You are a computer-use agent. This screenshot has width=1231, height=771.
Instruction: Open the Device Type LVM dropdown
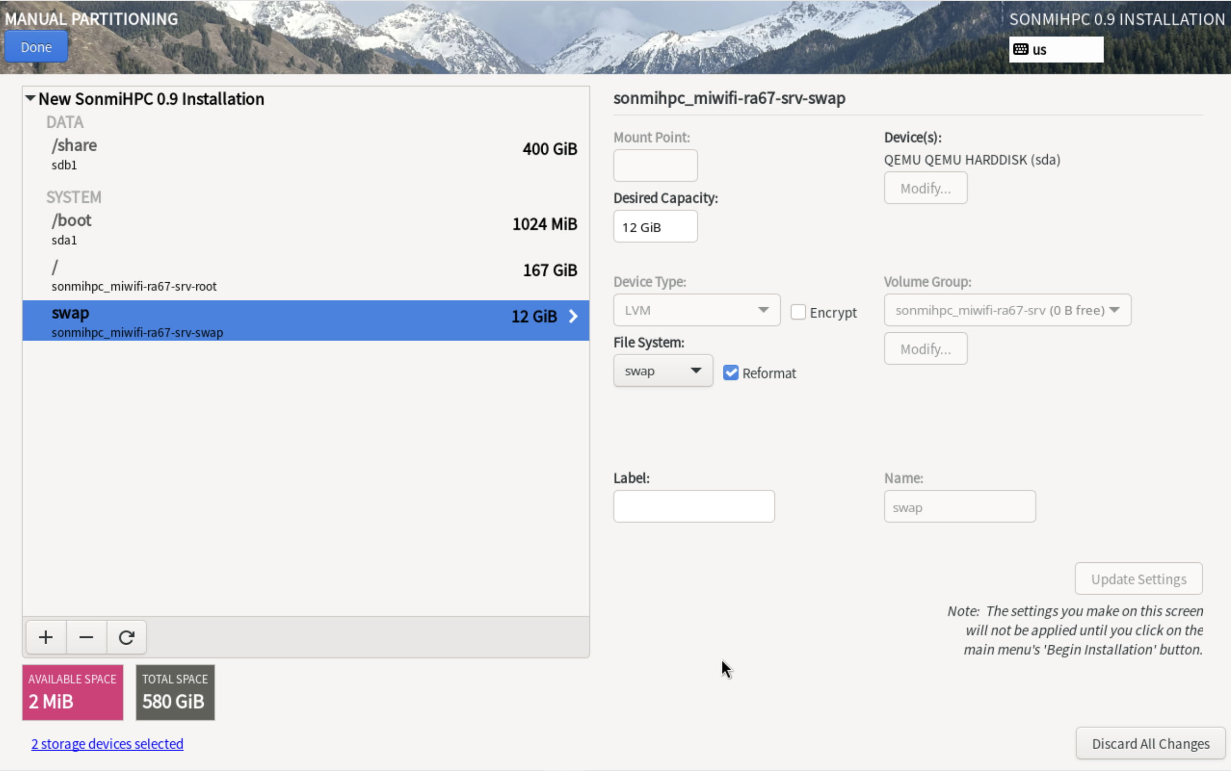click(x=697, y=310)
